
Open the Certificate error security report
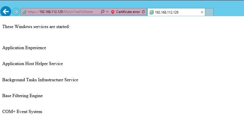tap(128, 12)
